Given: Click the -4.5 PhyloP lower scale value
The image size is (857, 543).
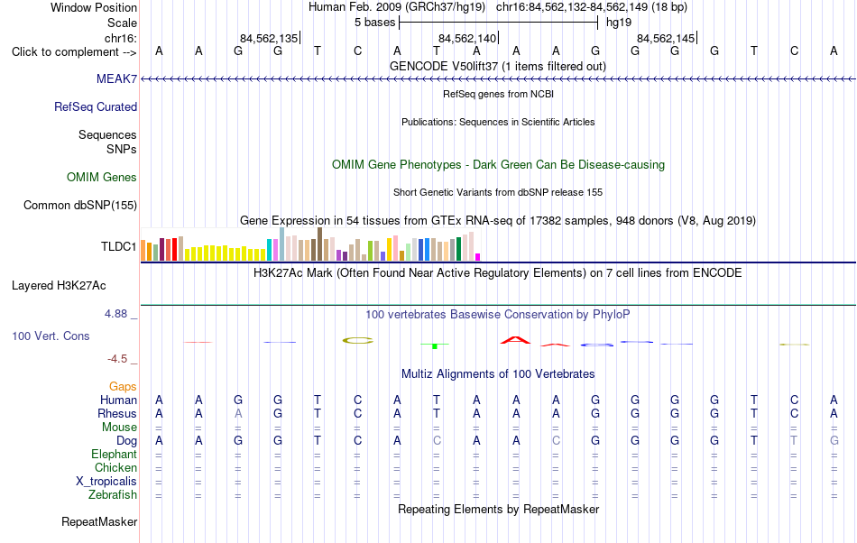Looking at the screenshot, I should click(x=117, y=358).
